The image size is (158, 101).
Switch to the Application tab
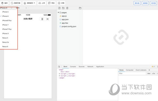tap(100, 67)
